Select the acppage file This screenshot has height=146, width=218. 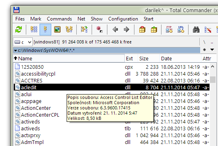coord(31,101)
